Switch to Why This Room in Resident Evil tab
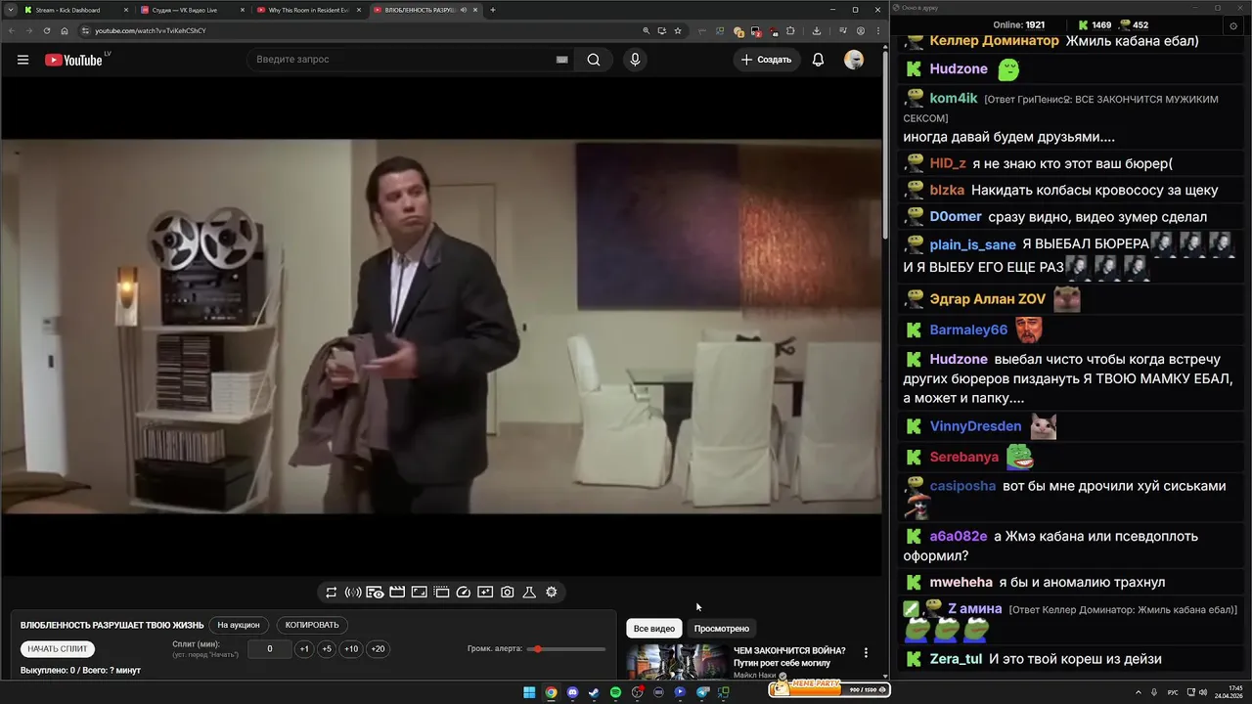 307,10
